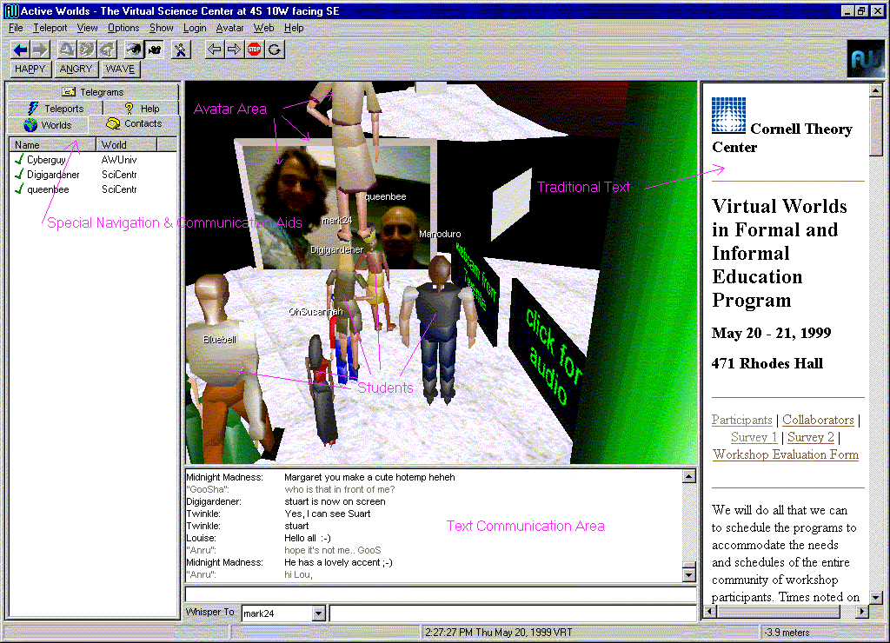The height and width of the screenshot is (643, 890).
Task: Click the '-3.9 meters' status readout
Action: (x=787, y=633)
